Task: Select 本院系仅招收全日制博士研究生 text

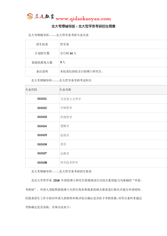Action: pos(82,71)
